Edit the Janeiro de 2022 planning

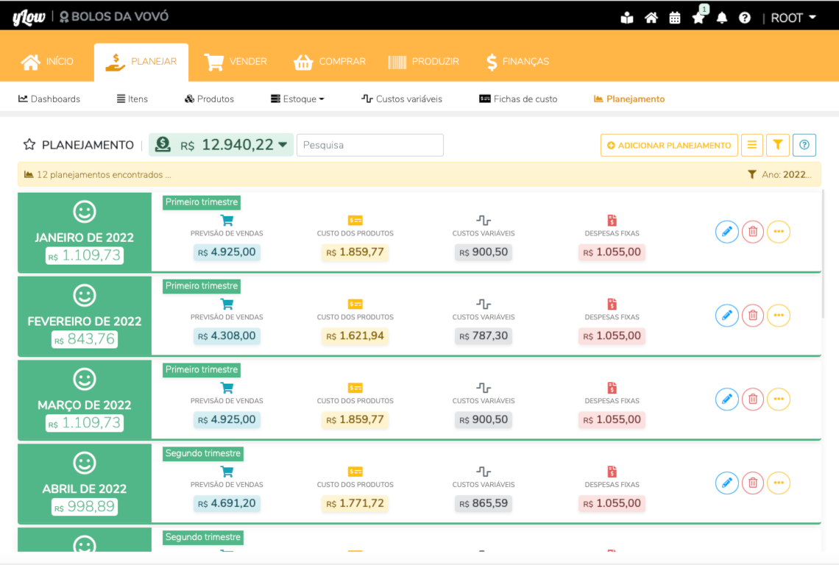(x=726, y=232)
